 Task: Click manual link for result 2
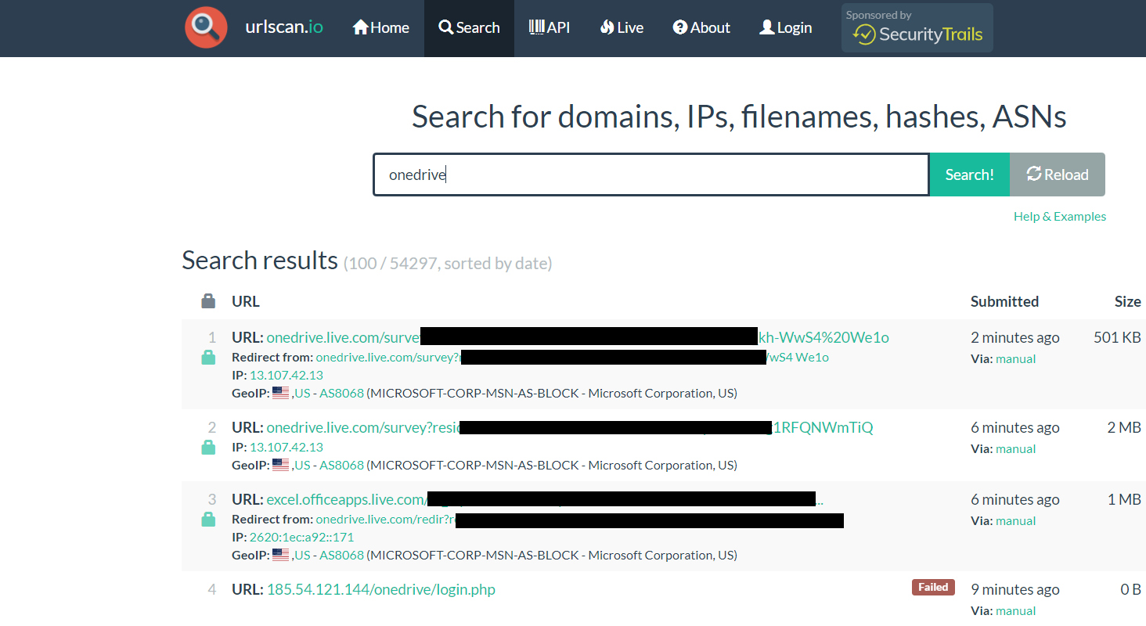pyautogui.click(x=1015, y=449)
